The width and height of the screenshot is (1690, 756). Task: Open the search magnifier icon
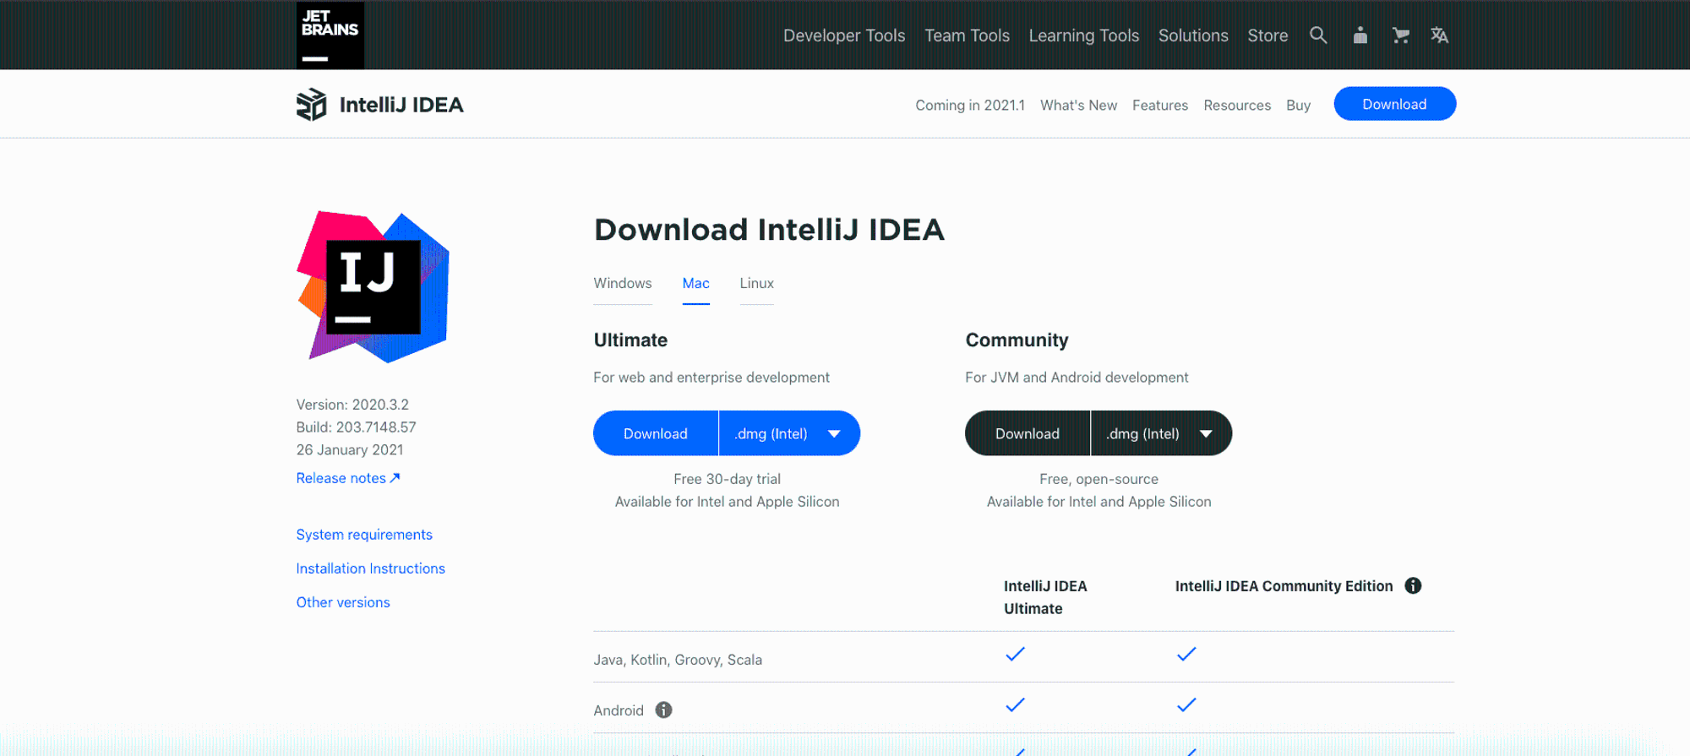point(1318,35)
